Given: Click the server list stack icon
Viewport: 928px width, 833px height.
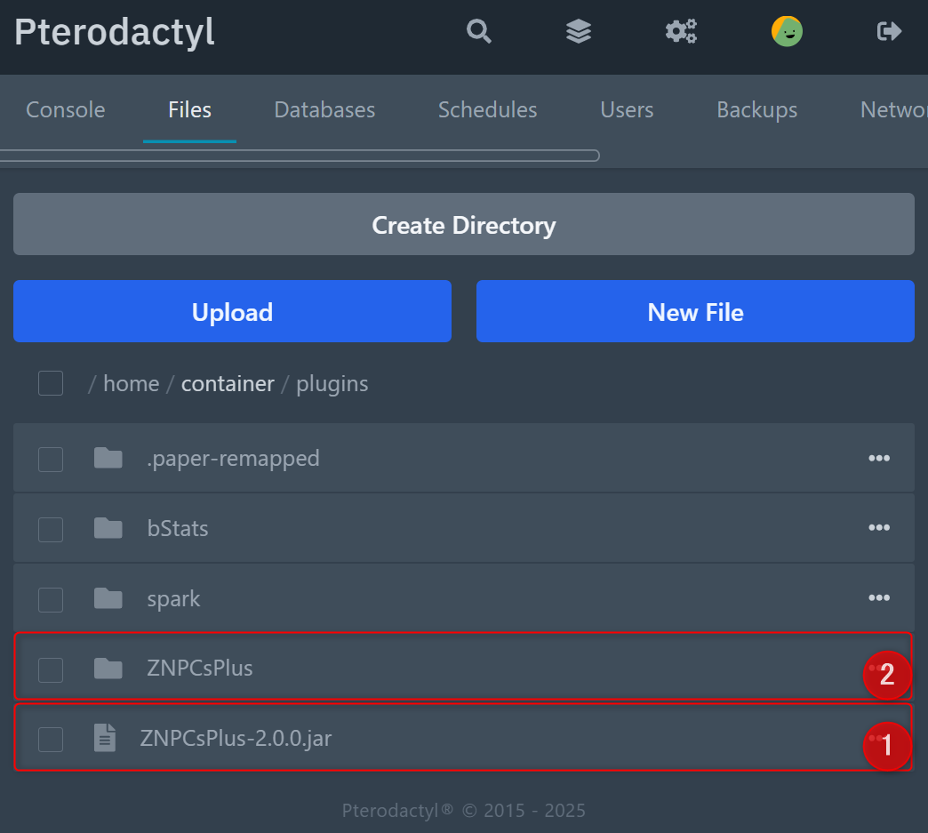Looking at the screenshot, I should pyautogui.click(x=578, y=31).
